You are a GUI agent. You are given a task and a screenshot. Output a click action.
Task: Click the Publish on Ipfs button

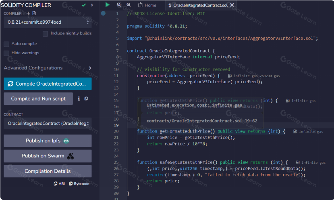[x=48, y=141]
